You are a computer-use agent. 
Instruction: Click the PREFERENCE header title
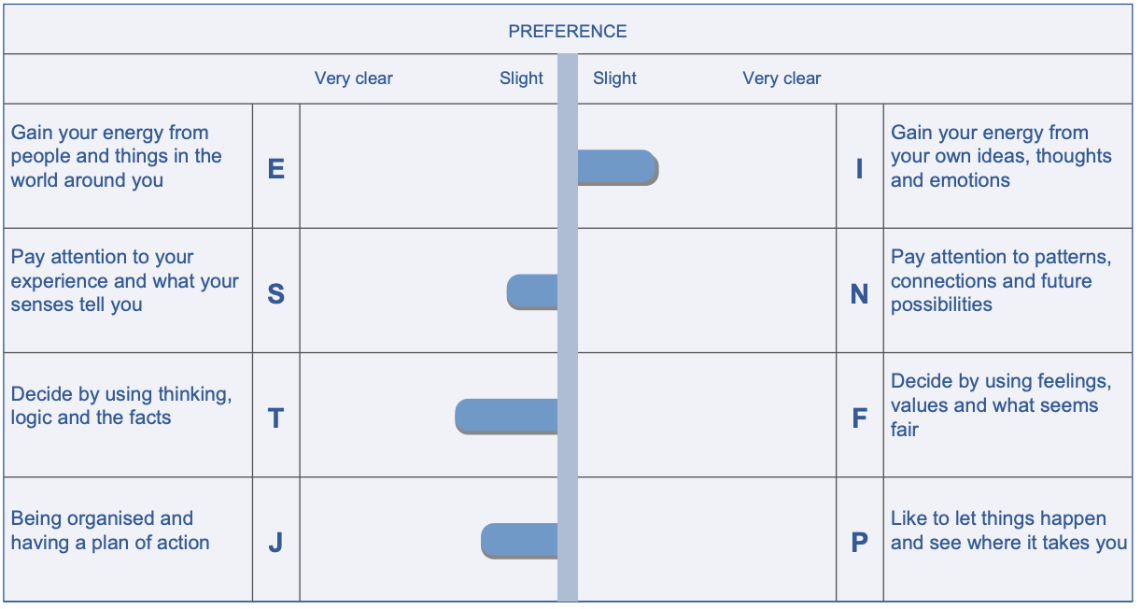pos(568,32)
